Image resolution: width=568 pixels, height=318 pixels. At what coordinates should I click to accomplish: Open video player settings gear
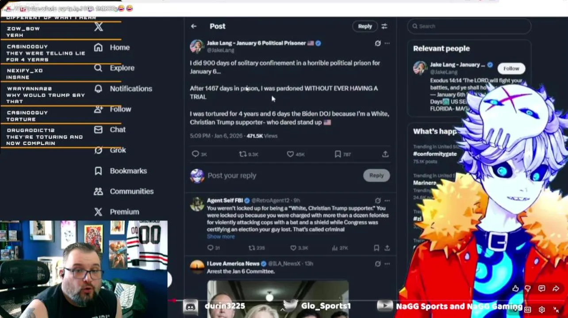click(x=541, y=310)
